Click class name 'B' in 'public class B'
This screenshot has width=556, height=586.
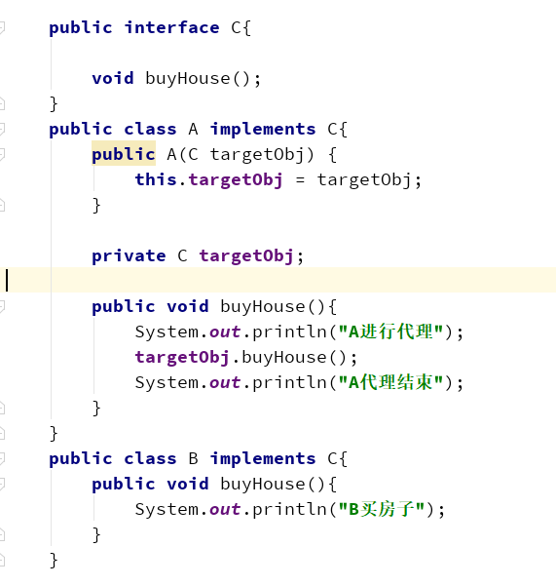pos(194,458)
